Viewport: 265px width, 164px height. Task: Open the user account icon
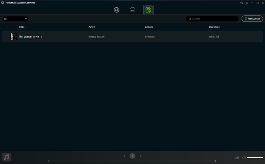[x=242, y=3]
